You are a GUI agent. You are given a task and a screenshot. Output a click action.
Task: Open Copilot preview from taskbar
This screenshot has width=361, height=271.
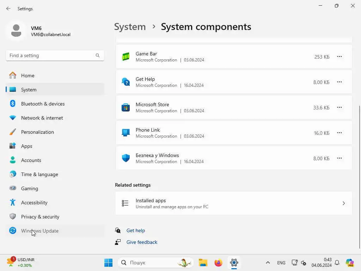[350, 263]
